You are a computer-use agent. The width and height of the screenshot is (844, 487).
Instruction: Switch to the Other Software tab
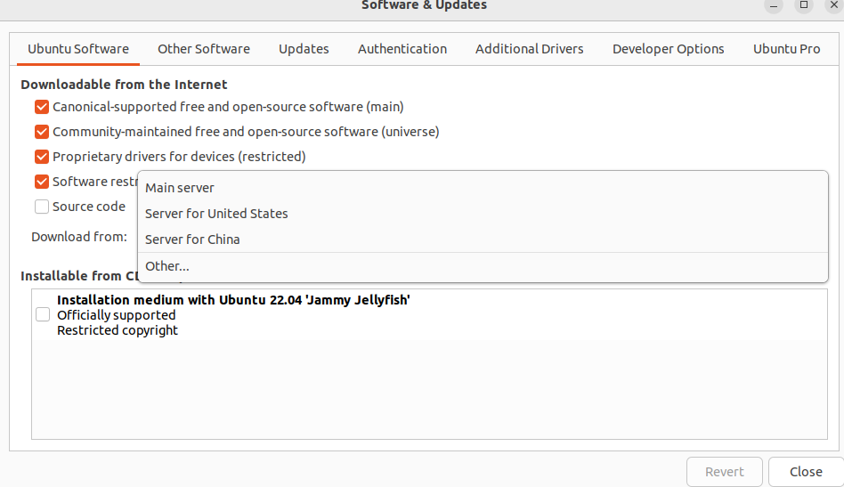(203, 49)
